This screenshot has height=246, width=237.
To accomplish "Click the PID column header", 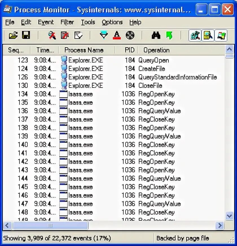I will 126,50.
